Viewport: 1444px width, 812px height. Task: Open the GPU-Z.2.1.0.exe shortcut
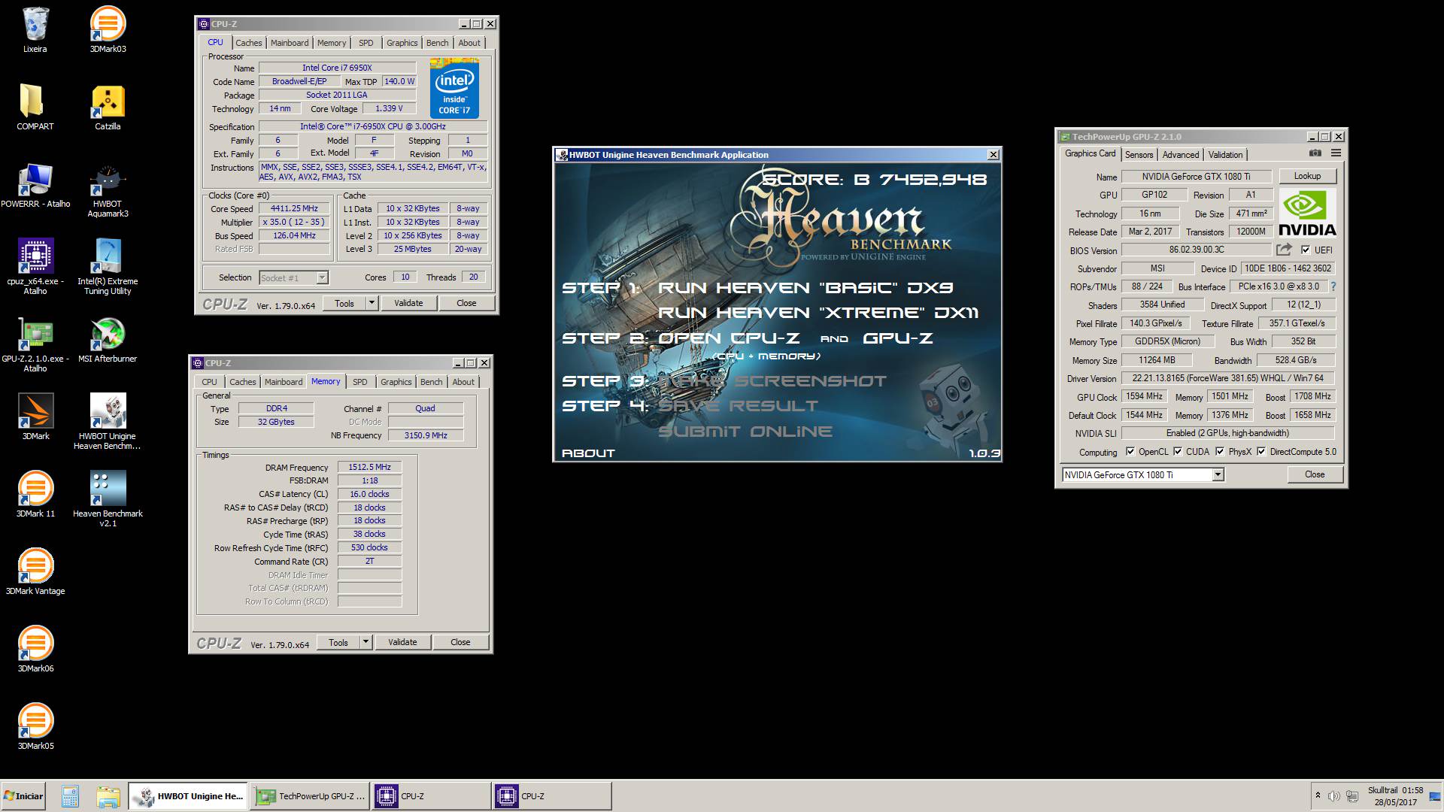pyautogui.click(x=35, y=345)
